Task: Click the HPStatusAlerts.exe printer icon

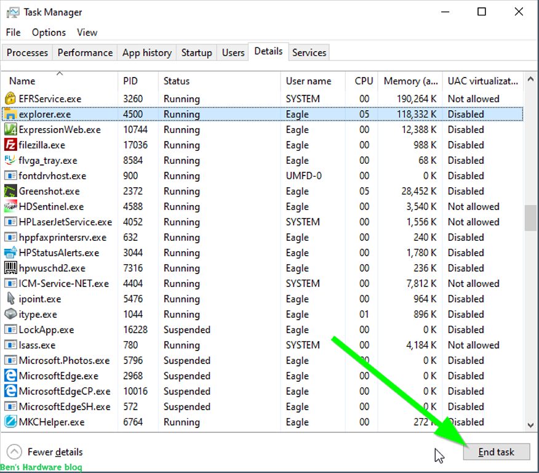Action: [10, 253]
